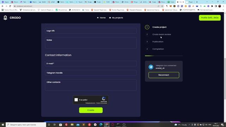
Task: Open the Home navigation link
Action: coord(101,18)
